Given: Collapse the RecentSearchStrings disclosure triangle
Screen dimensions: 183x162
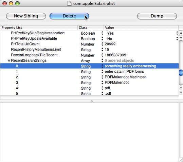Looking at the screenshot, I should coord(9,61).
